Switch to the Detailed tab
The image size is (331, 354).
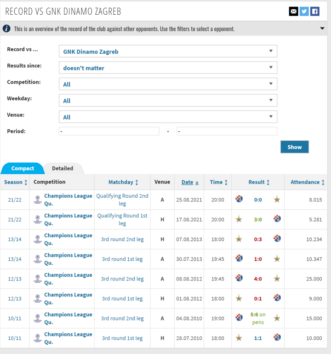[63, 168]
